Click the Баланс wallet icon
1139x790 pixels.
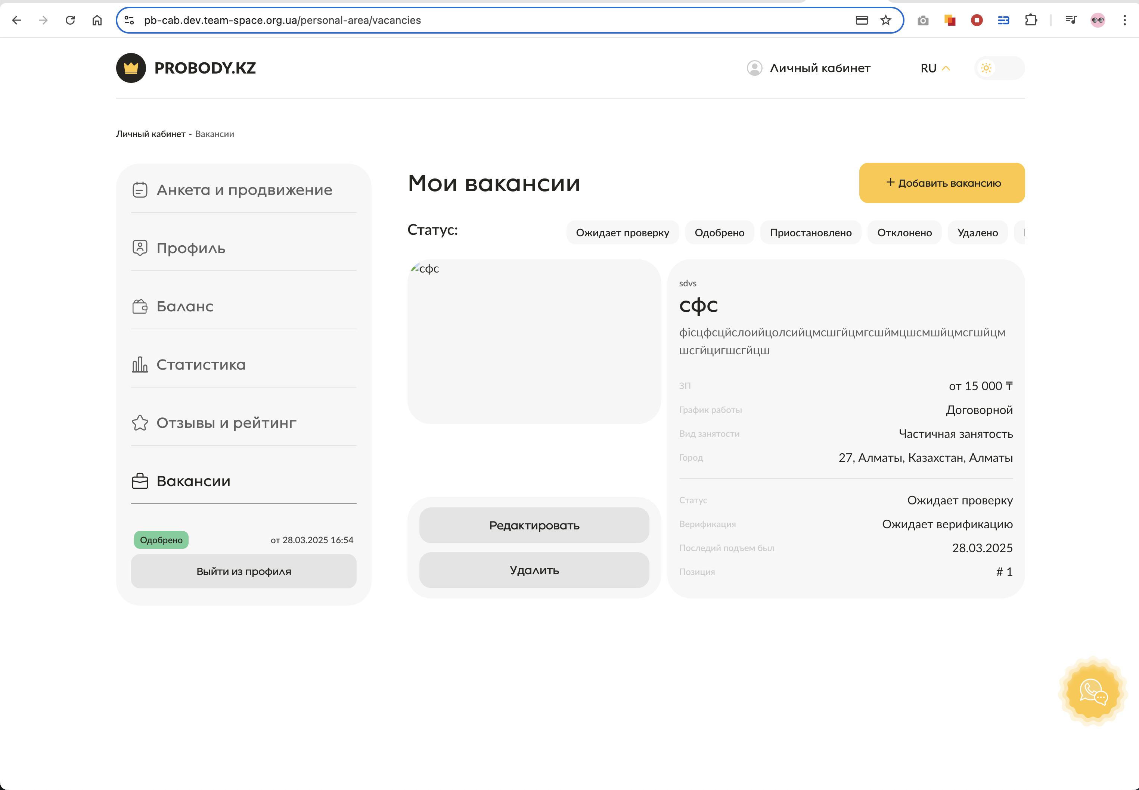pos(140,307)
